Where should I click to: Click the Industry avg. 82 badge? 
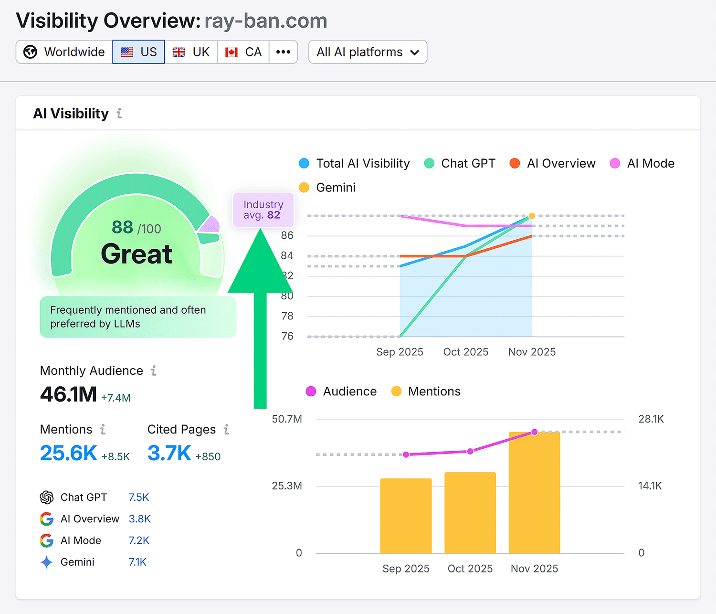click(263, 210)
